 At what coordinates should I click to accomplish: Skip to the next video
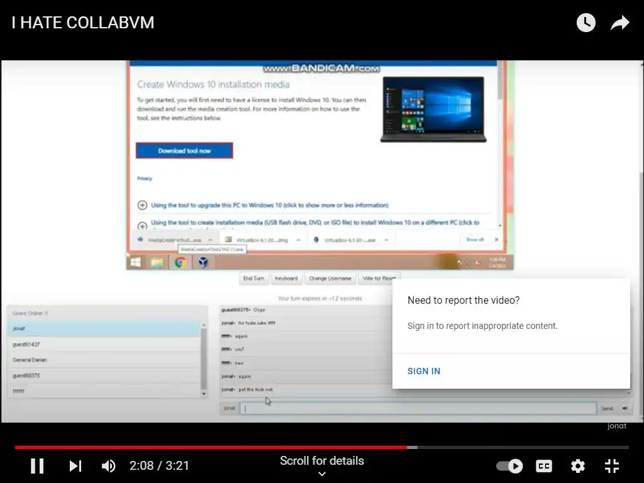(75, 466)
